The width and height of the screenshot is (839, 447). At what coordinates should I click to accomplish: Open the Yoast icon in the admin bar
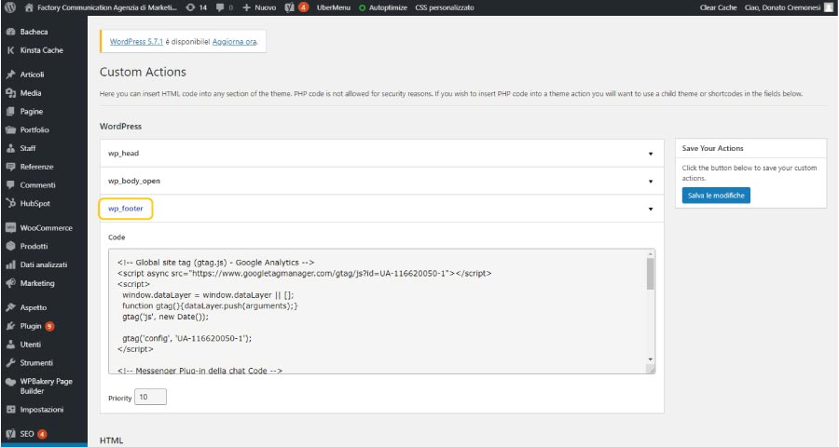pos(290,7)
